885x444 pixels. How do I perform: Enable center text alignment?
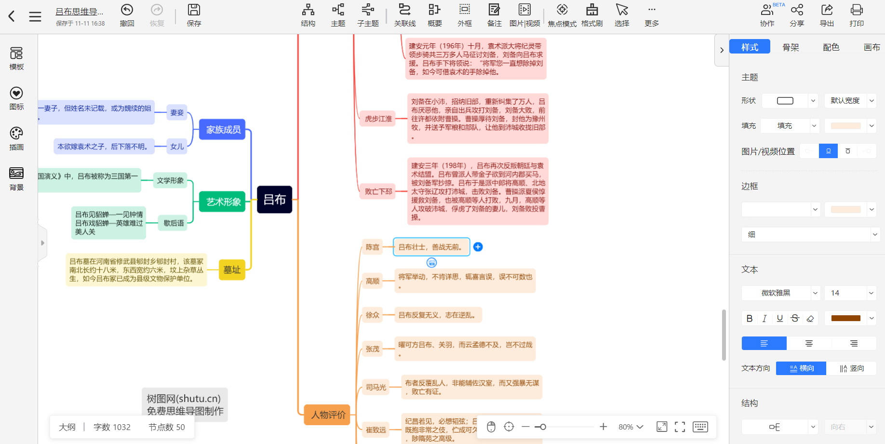[808, 343]
